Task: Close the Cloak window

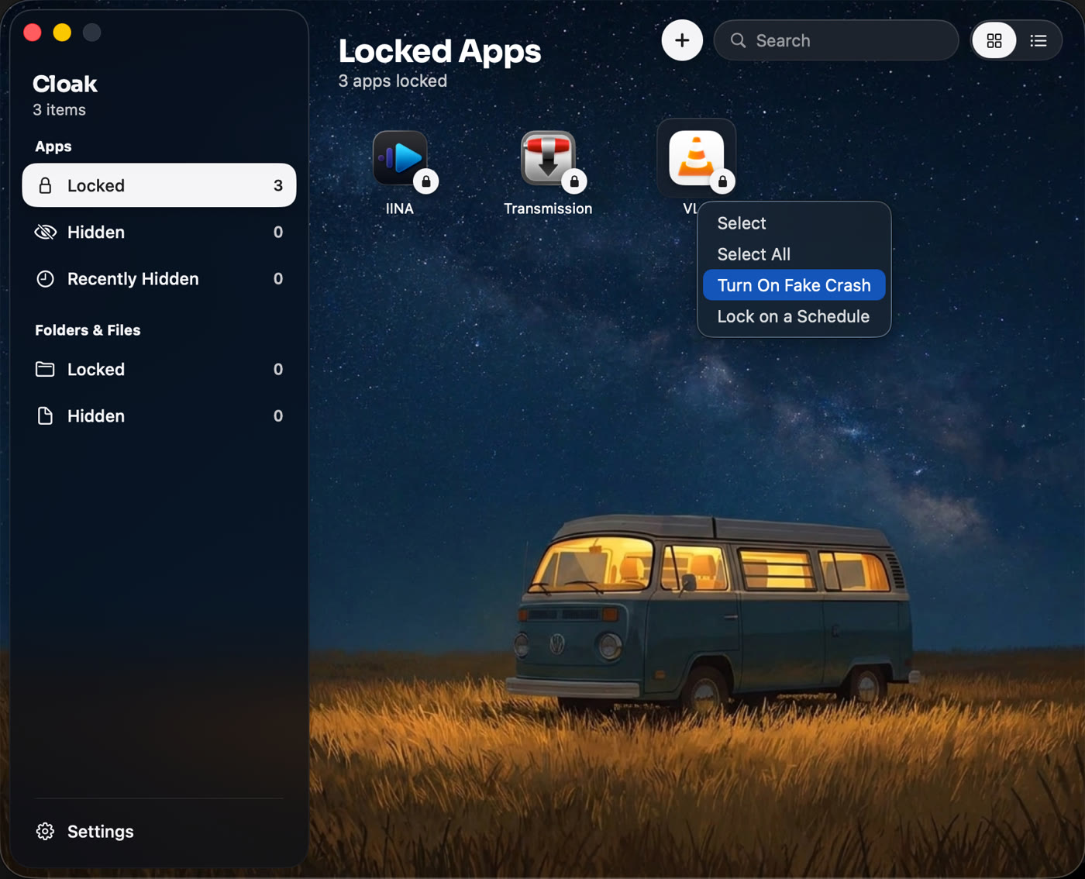Action: pyautogui.click(x=33, y=33)
